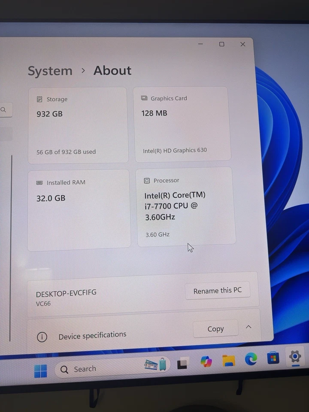Maximize the Settings window
Viewport: 309px width, 412px height.
pos(222,44)
